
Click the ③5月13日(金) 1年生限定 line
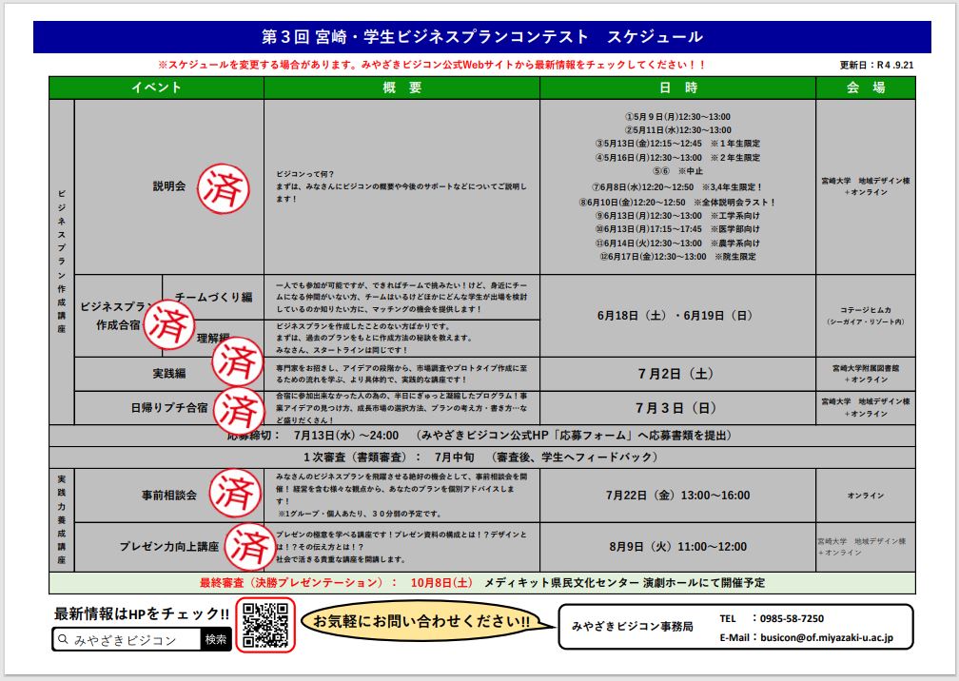[x=677, y=144]
